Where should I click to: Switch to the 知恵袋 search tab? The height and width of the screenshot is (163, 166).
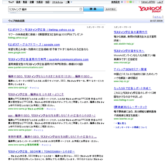(40, 2)
